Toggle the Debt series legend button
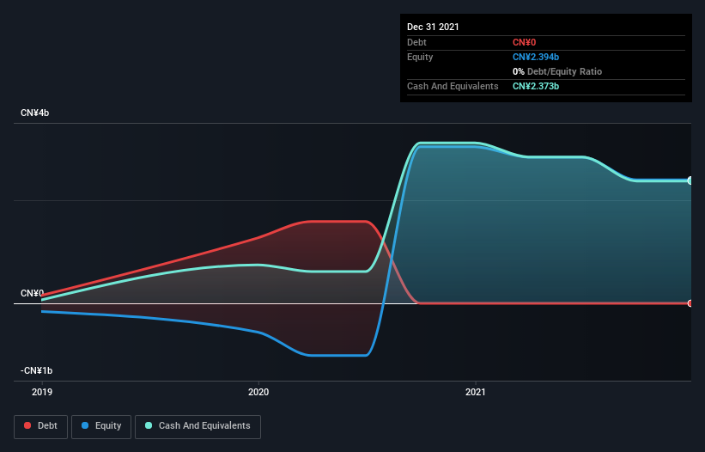This screenshot has height=452, width=705. (41, 426)
